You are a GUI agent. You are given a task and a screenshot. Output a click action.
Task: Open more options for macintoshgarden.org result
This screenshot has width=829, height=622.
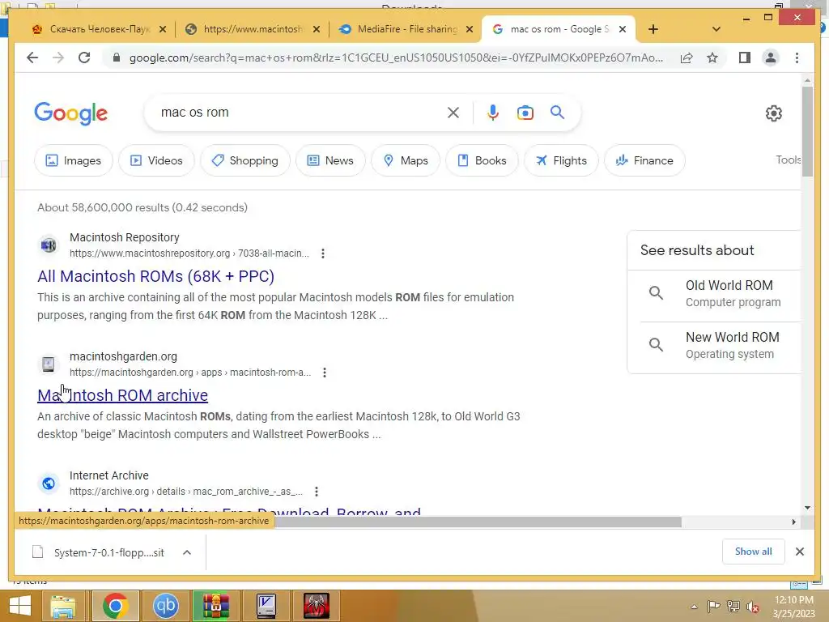(325, 373)
